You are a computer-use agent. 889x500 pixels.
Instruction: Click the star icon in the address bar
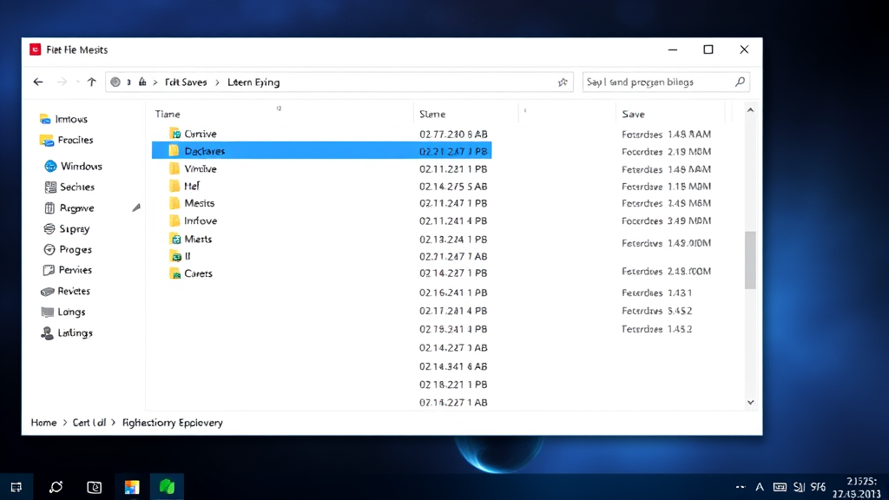[563, 82]
